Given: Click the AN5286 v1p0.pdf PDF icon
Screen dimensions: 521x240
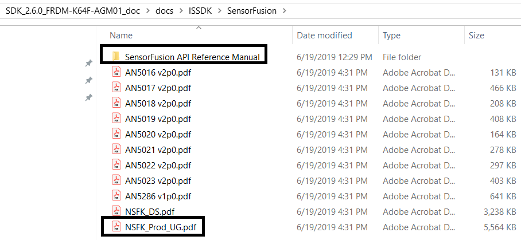Looking at the screenshot, I should tap(116, 196).
